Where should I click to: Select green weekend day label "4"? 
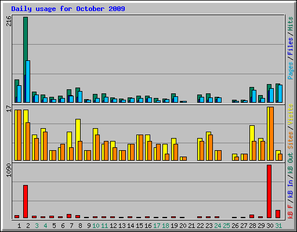coord(45,226)
